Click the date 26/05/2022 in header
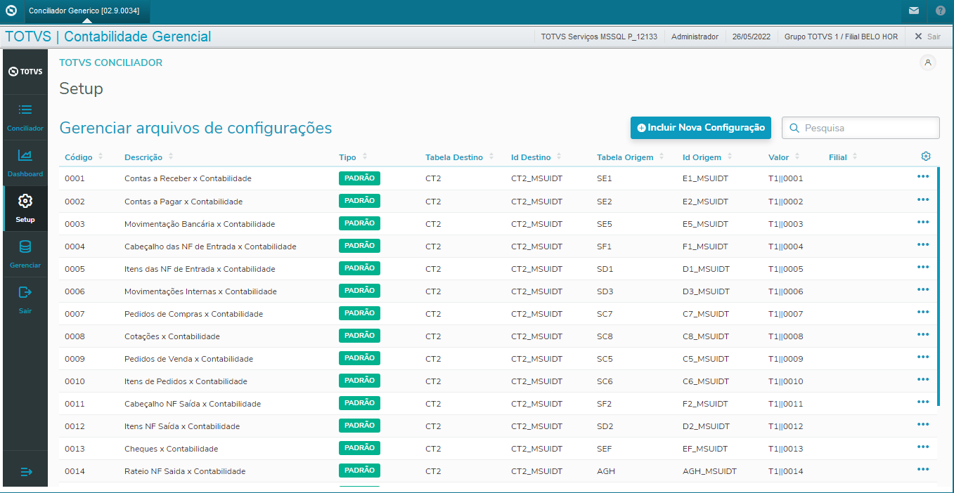 752,37
